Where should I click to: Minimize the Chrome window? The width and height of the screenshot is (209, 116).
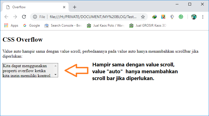point(177,4)
